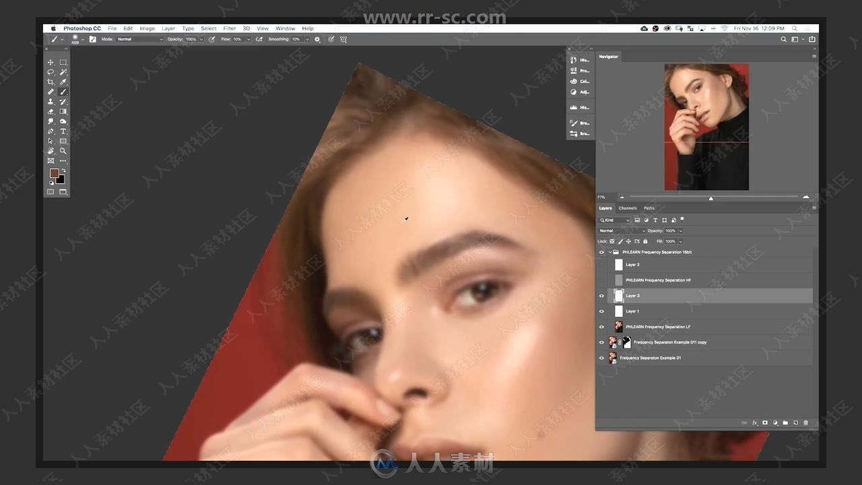The width and height of the screenshot is (862, 485).
Task: Show hidden Layer 2 visibility box
Action: pyautogui.click(x=602, y=265)
